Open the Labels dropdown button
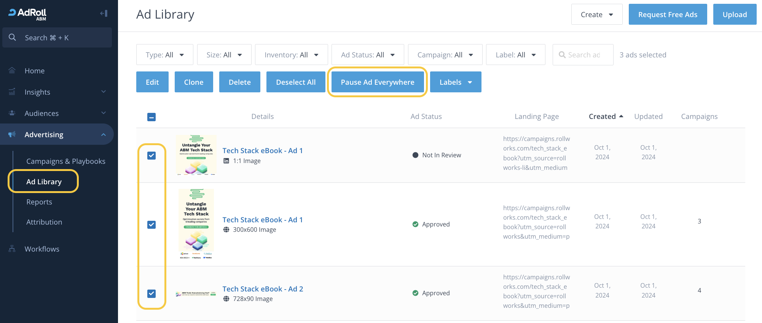The image size is (762, 323). click(x=455, y=82)
